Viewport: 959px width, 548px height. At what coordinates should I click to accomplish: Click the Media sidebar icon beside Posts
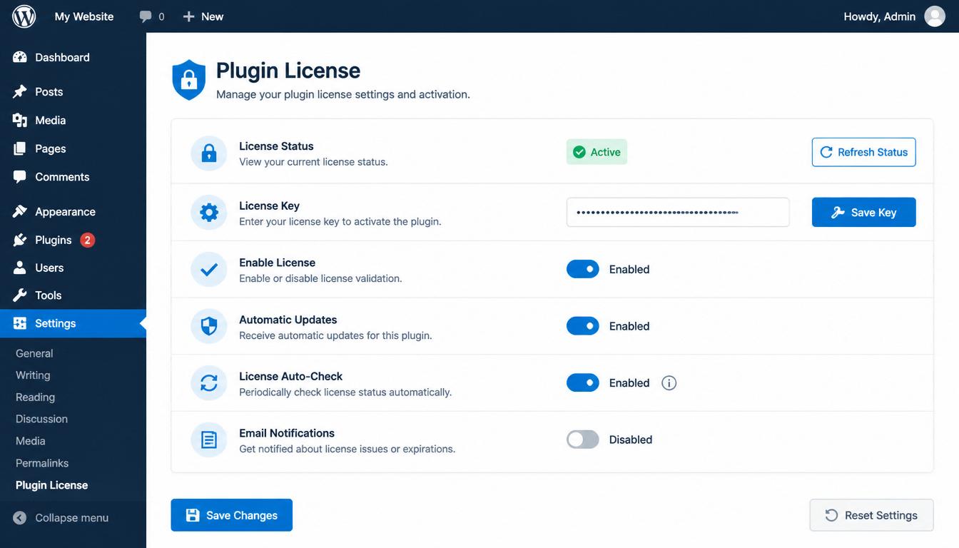[20, 120]
